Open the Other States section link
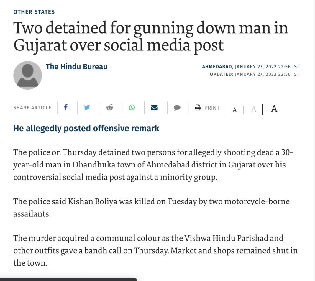This screenshot has height=281, width=315. coord(34,12)
